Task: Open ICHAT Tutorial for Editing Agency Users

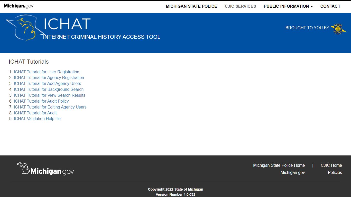Action: (x=50, y=107)
